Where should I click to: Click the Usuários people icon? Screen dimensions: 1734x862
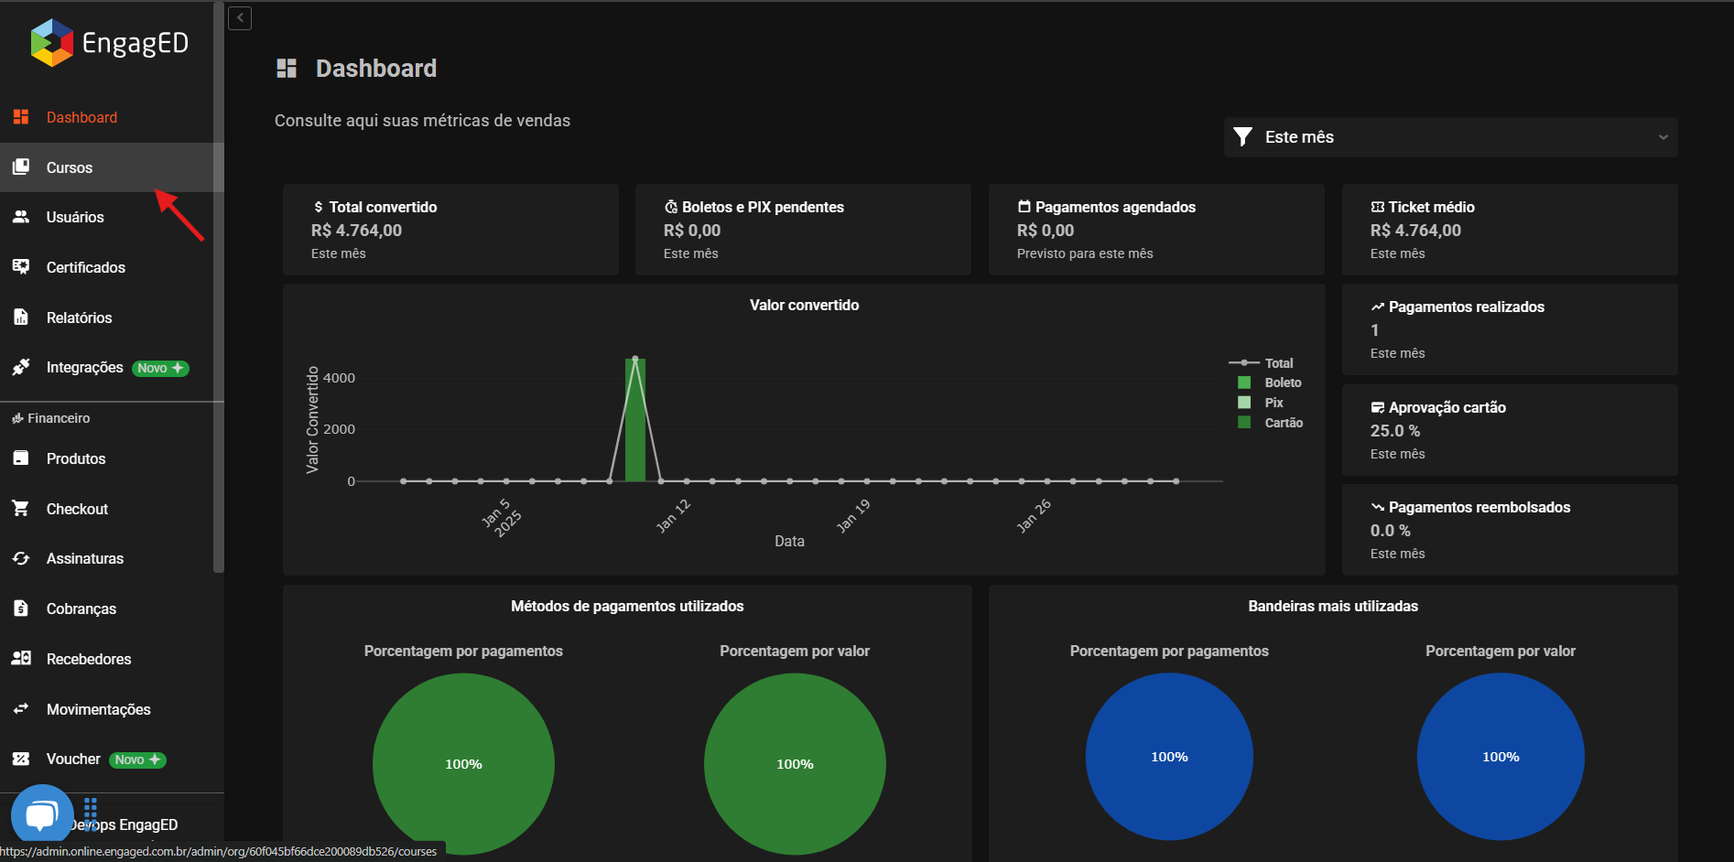click(x=20, y=217)
